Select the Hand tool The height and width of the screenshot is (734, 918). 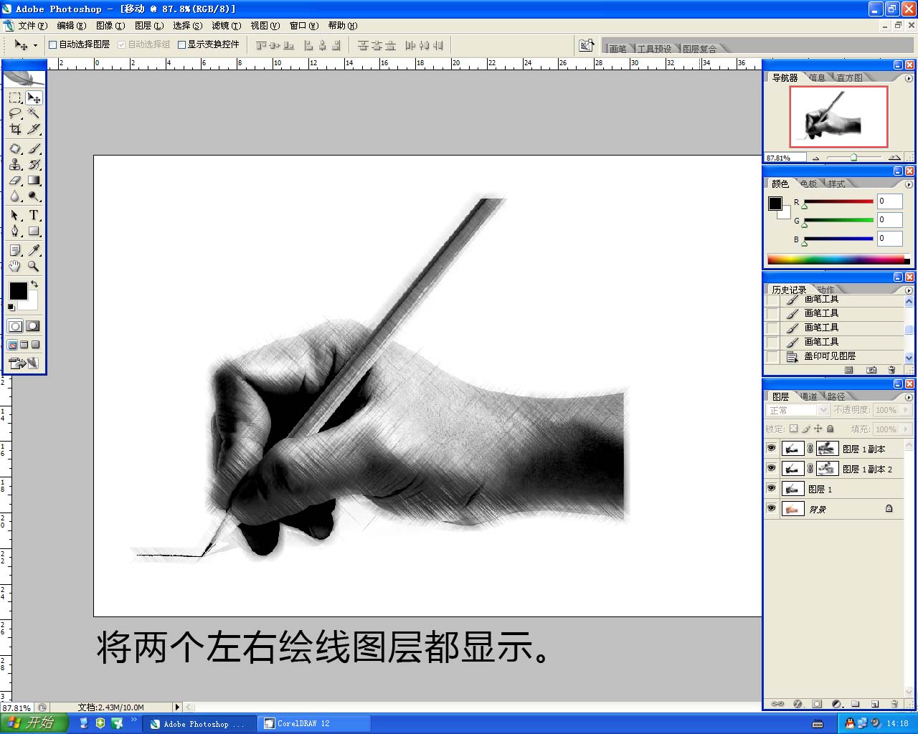point(15,266)
